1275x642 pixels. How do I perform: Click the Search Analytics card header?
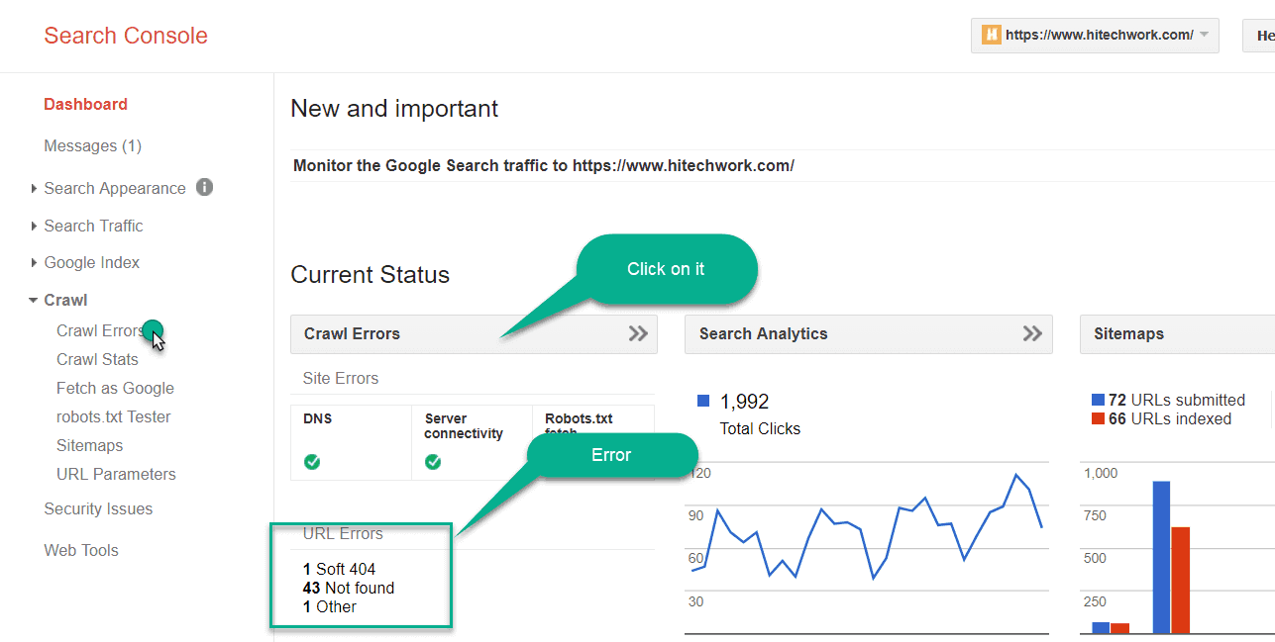click(x=868, y=334)
